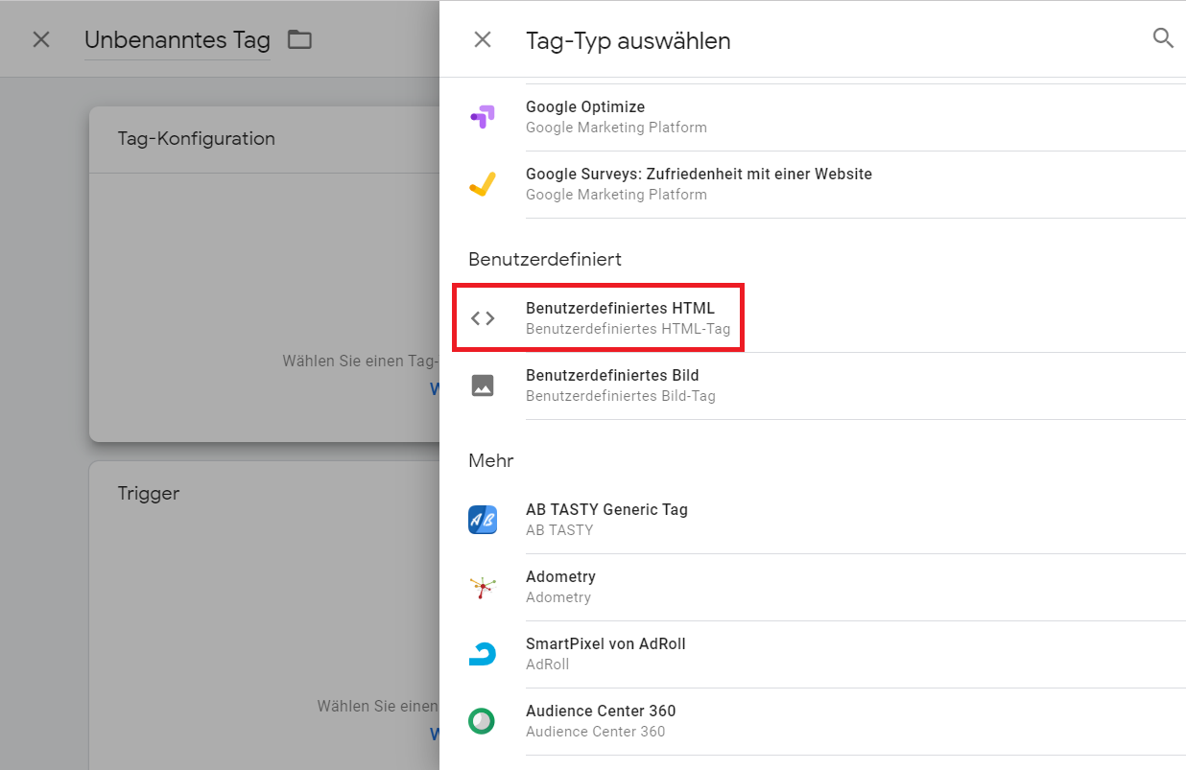Click the Trigger card heading
The image size is (1186, 770).
[x=149, y=493]
